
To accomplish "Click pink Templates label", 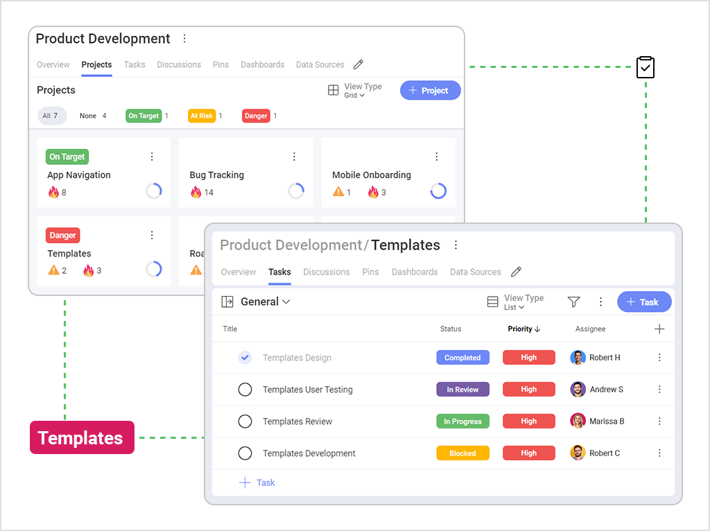I will (x=82, y=437).
